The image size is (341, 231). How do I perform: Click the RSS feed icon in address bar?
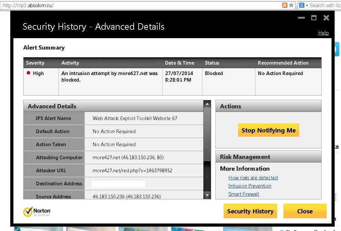click(284, 5)
